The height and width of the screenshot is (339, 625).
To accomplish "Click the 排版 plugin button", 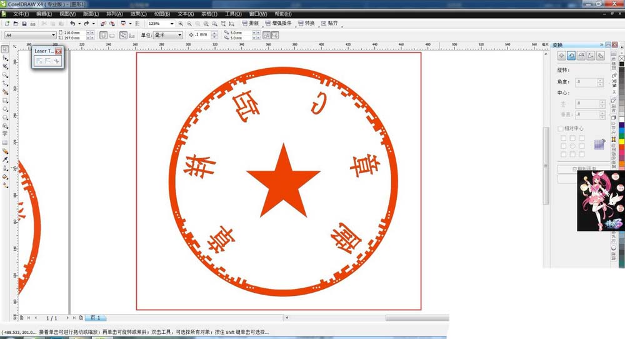I will tap(251, 24).
